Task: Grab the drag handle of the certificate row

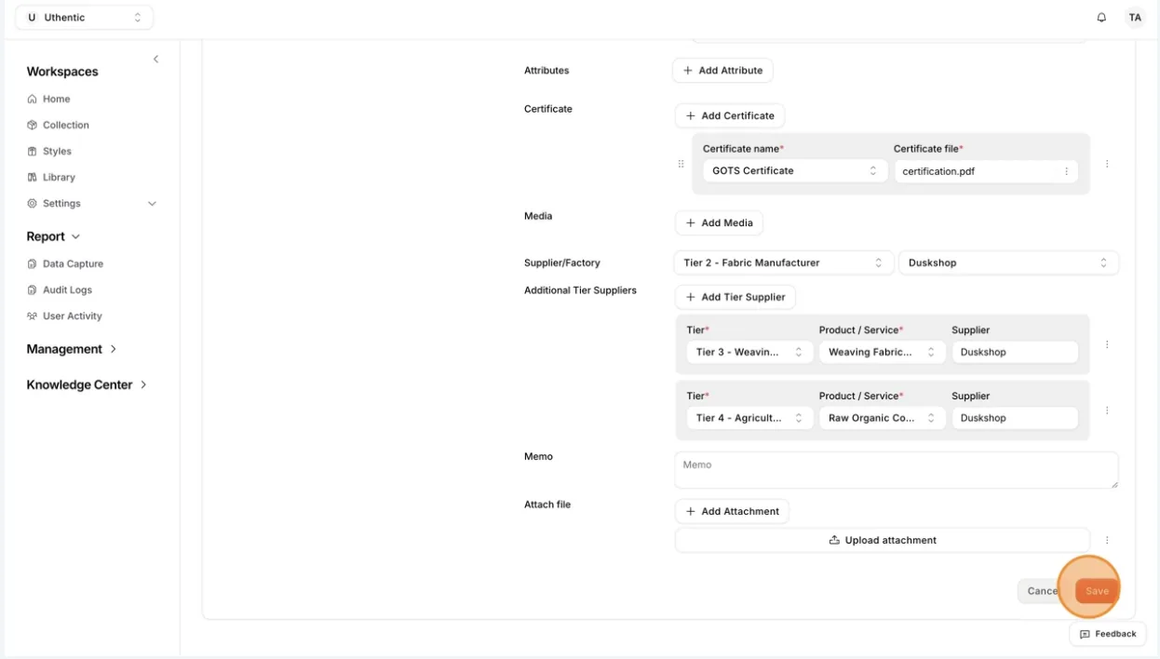Action: point(681,164)
